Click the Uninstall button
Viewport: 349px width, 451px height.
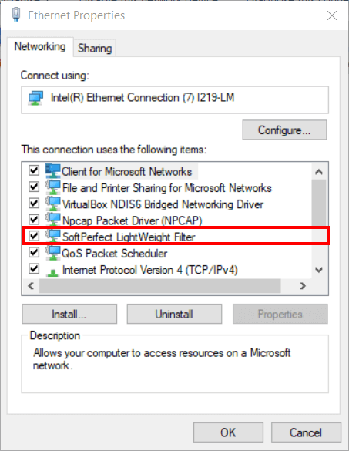174,314
